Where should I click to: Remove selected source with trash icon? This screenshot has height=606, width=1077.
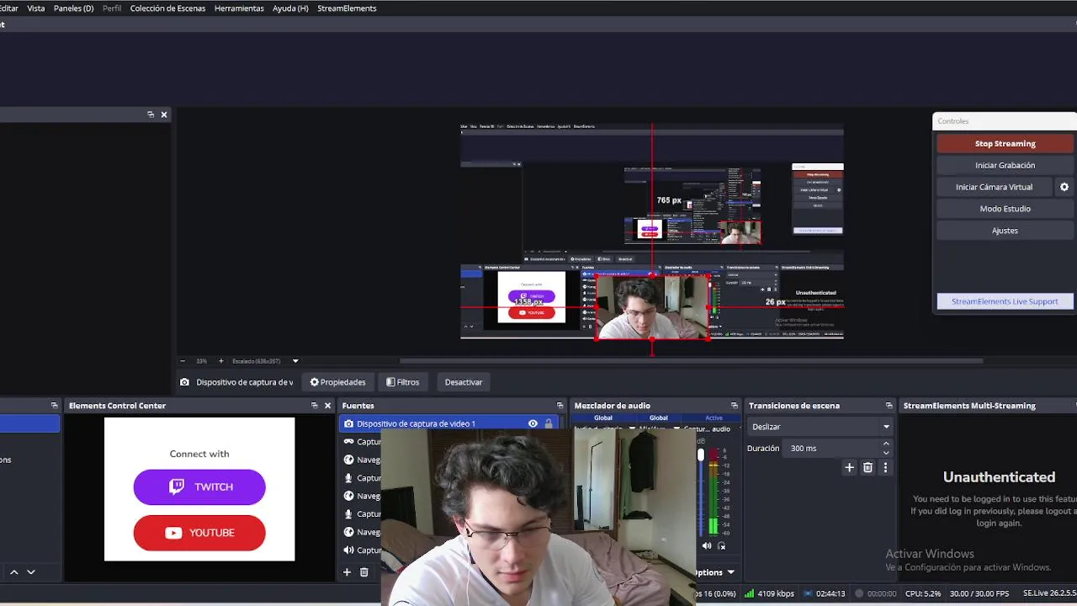click(364, 572)
